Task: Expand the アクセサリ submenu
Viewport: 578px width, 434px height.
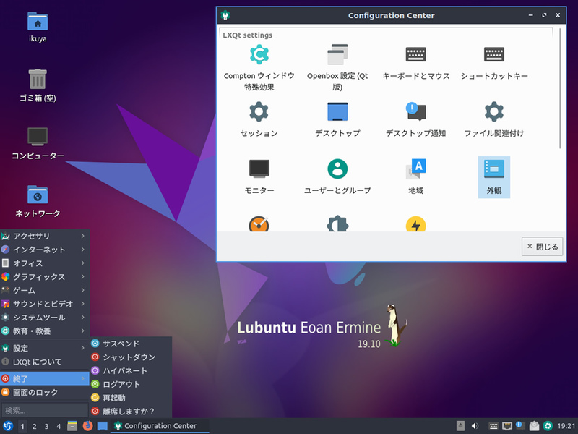Action: point(45,236)
